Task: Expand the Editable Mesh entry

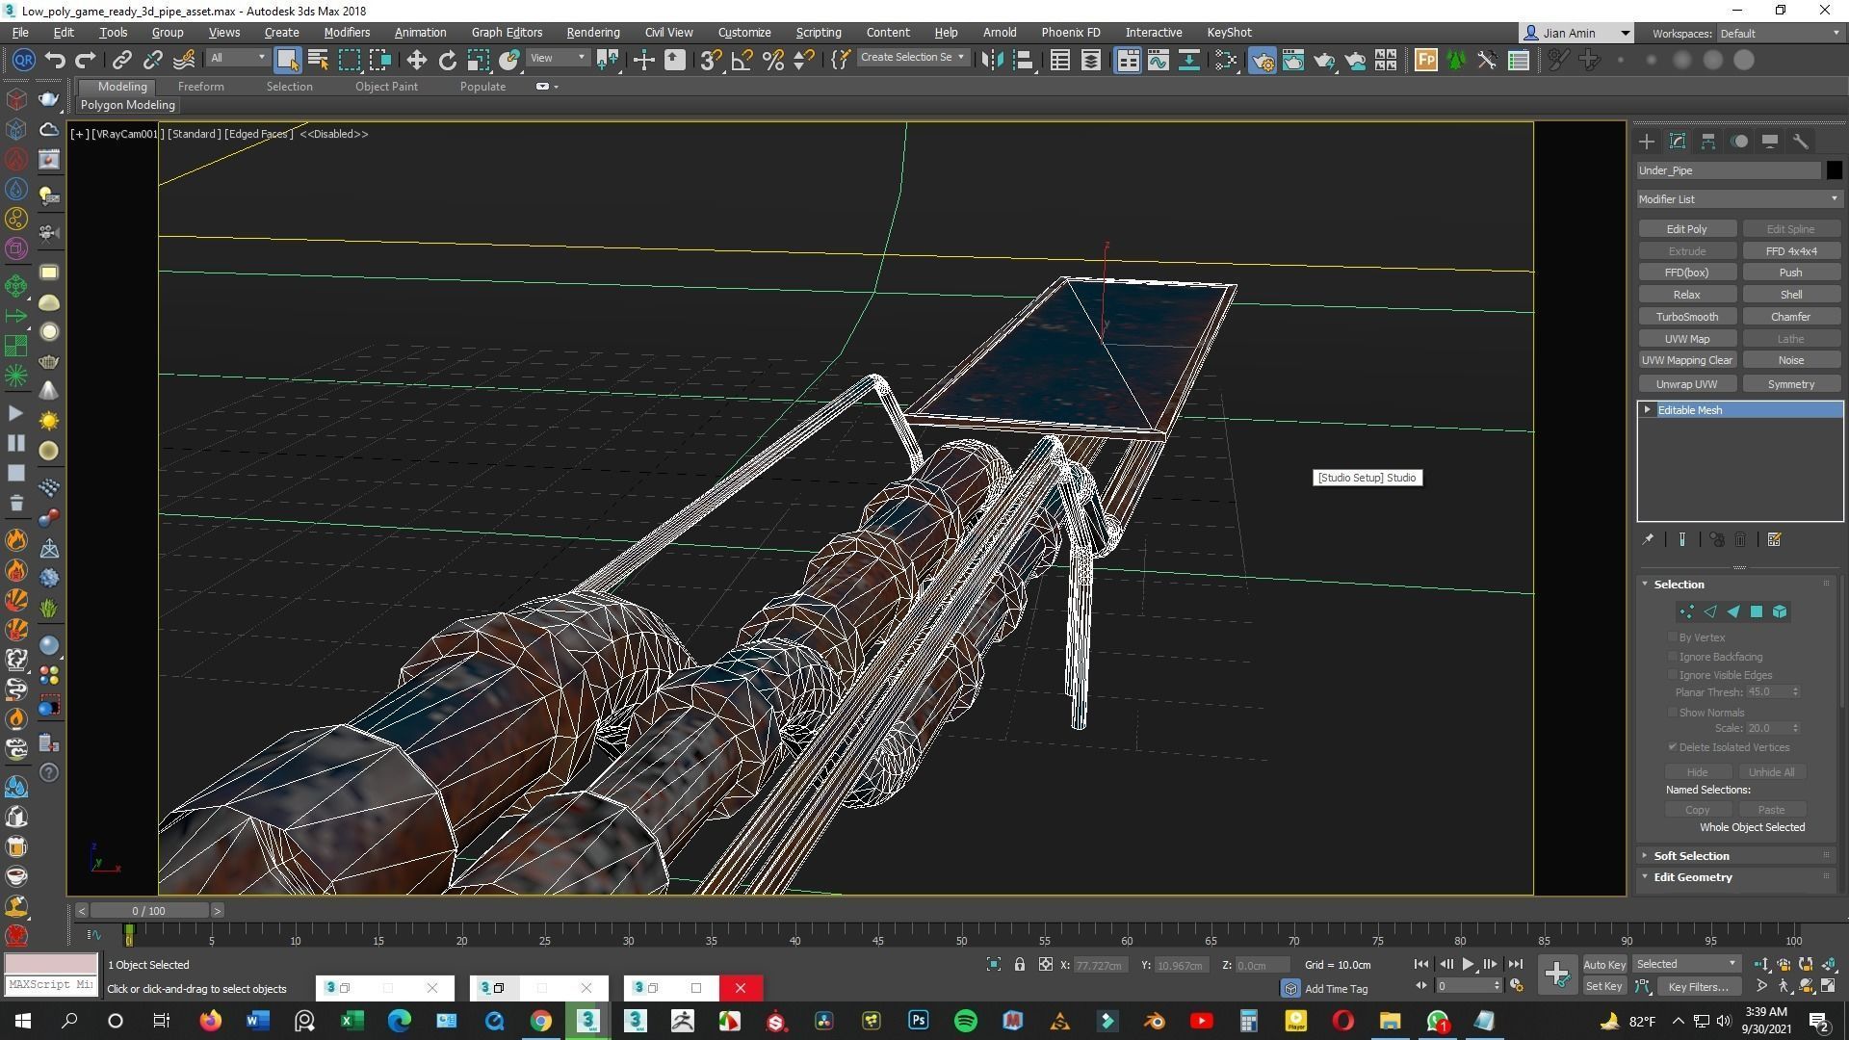Action: tap(1648, 409)
